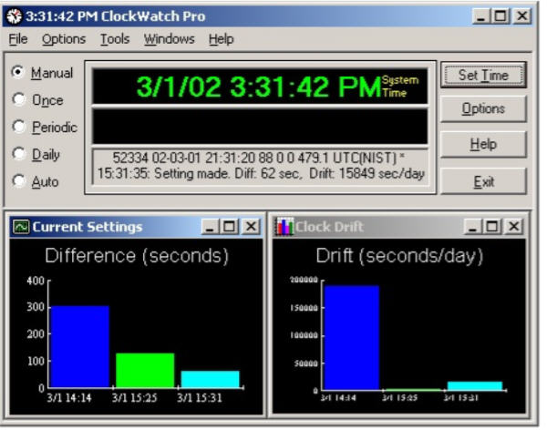Click the Clock Drift window bar-chart icon
547x430 pixels.
(284, 227)
